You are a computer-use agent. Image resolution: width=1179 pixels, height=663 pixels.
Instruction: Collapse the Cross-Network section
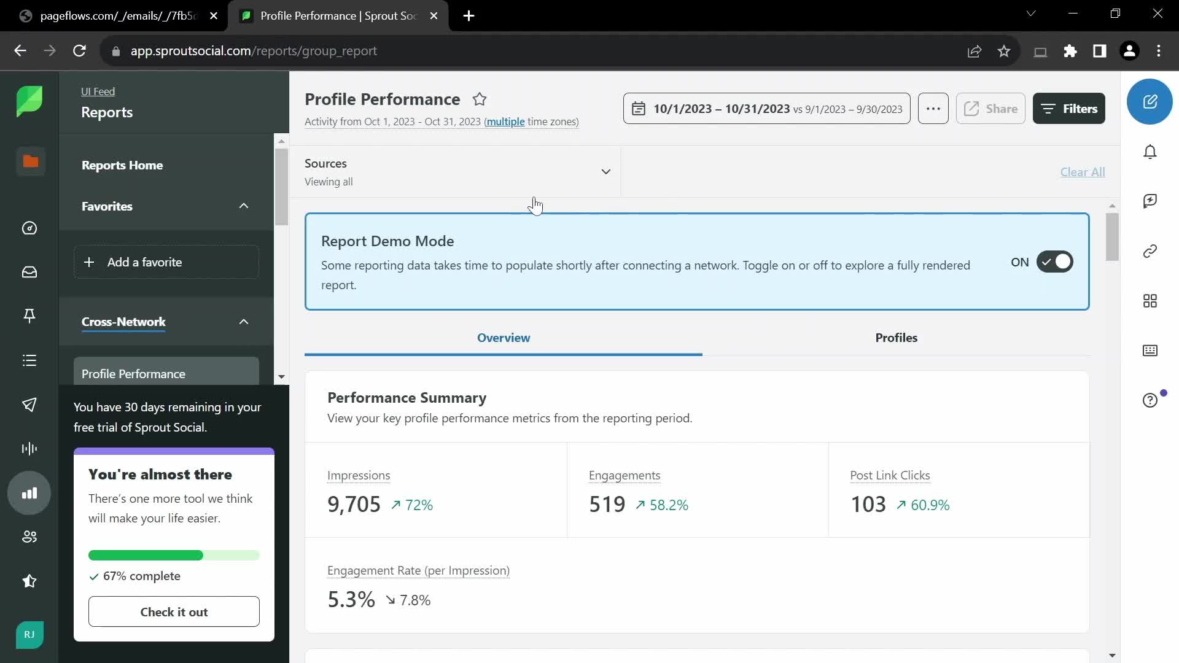pos(243,320)
